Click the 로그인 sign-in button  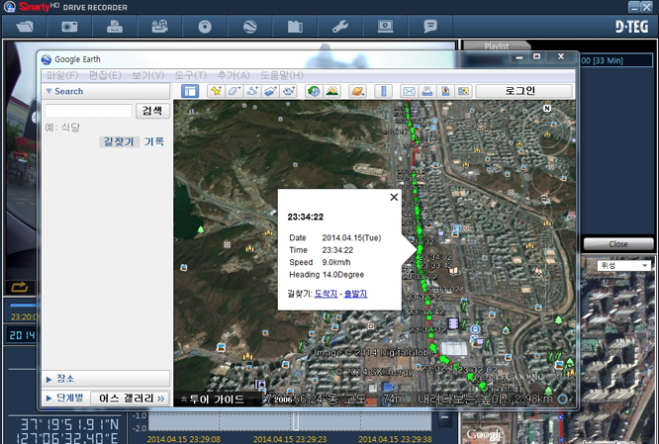coord(523,91)
